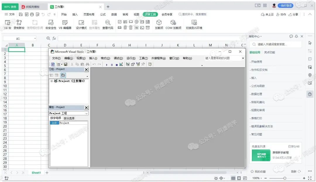Close the 工程 - Project panel
This screenshot has height=182, width=316.
click(x=86, y=70)
